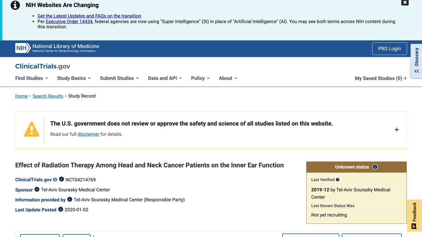Click the study ID NCT04214769
Screen dimensions: 422x237
tap(80, 180)
